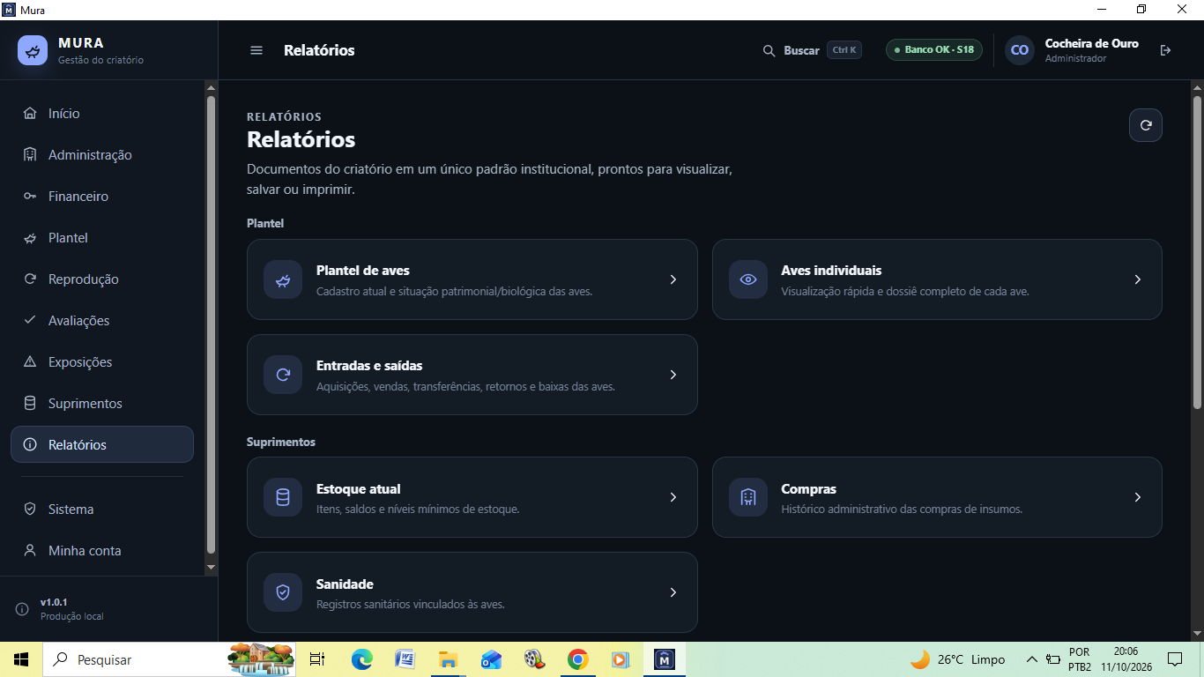Click the CO user avatar

(1020, 50)
